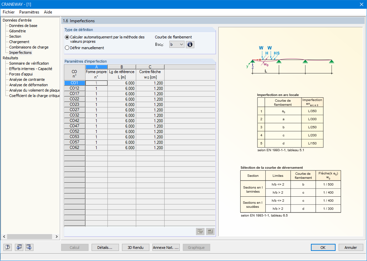This screenshot has width=367, height=261.
Task: Click the pick-from-graphic icon below table
Action: [x=200, y=232]
